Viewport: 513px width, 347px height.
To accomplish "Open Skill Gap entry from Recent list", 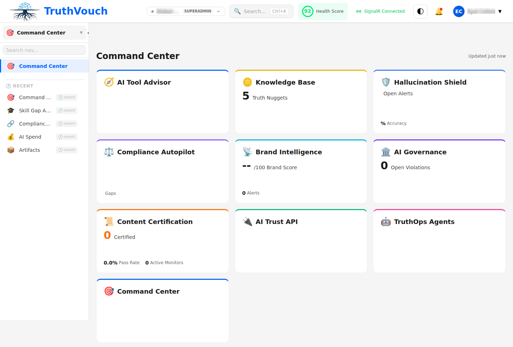I will pyautogui.click(x=35, y=110).
